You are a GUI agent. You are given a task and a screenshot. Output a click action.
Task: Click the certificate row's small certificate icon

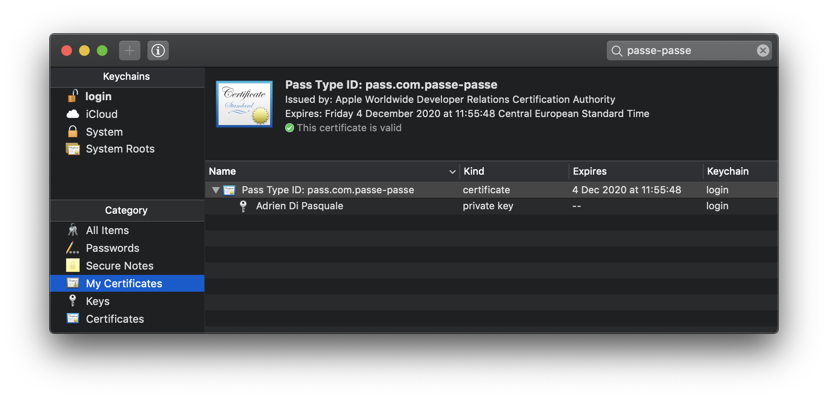click(x=229, y=190)
